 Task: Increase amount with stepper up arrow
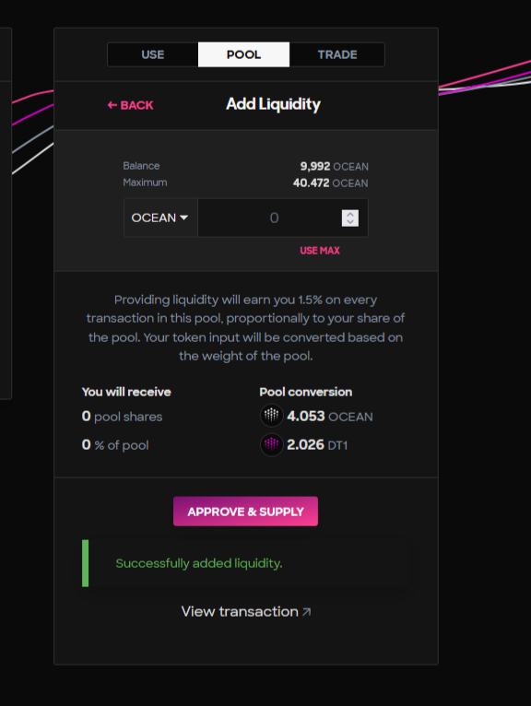pyautogui.click(x=350, y=214)
